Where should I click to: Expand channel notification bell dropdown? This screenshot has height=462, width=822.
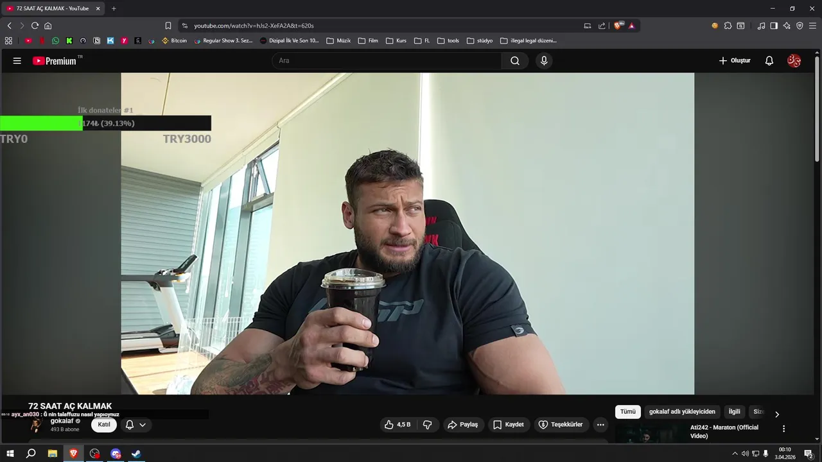point(136,425)
